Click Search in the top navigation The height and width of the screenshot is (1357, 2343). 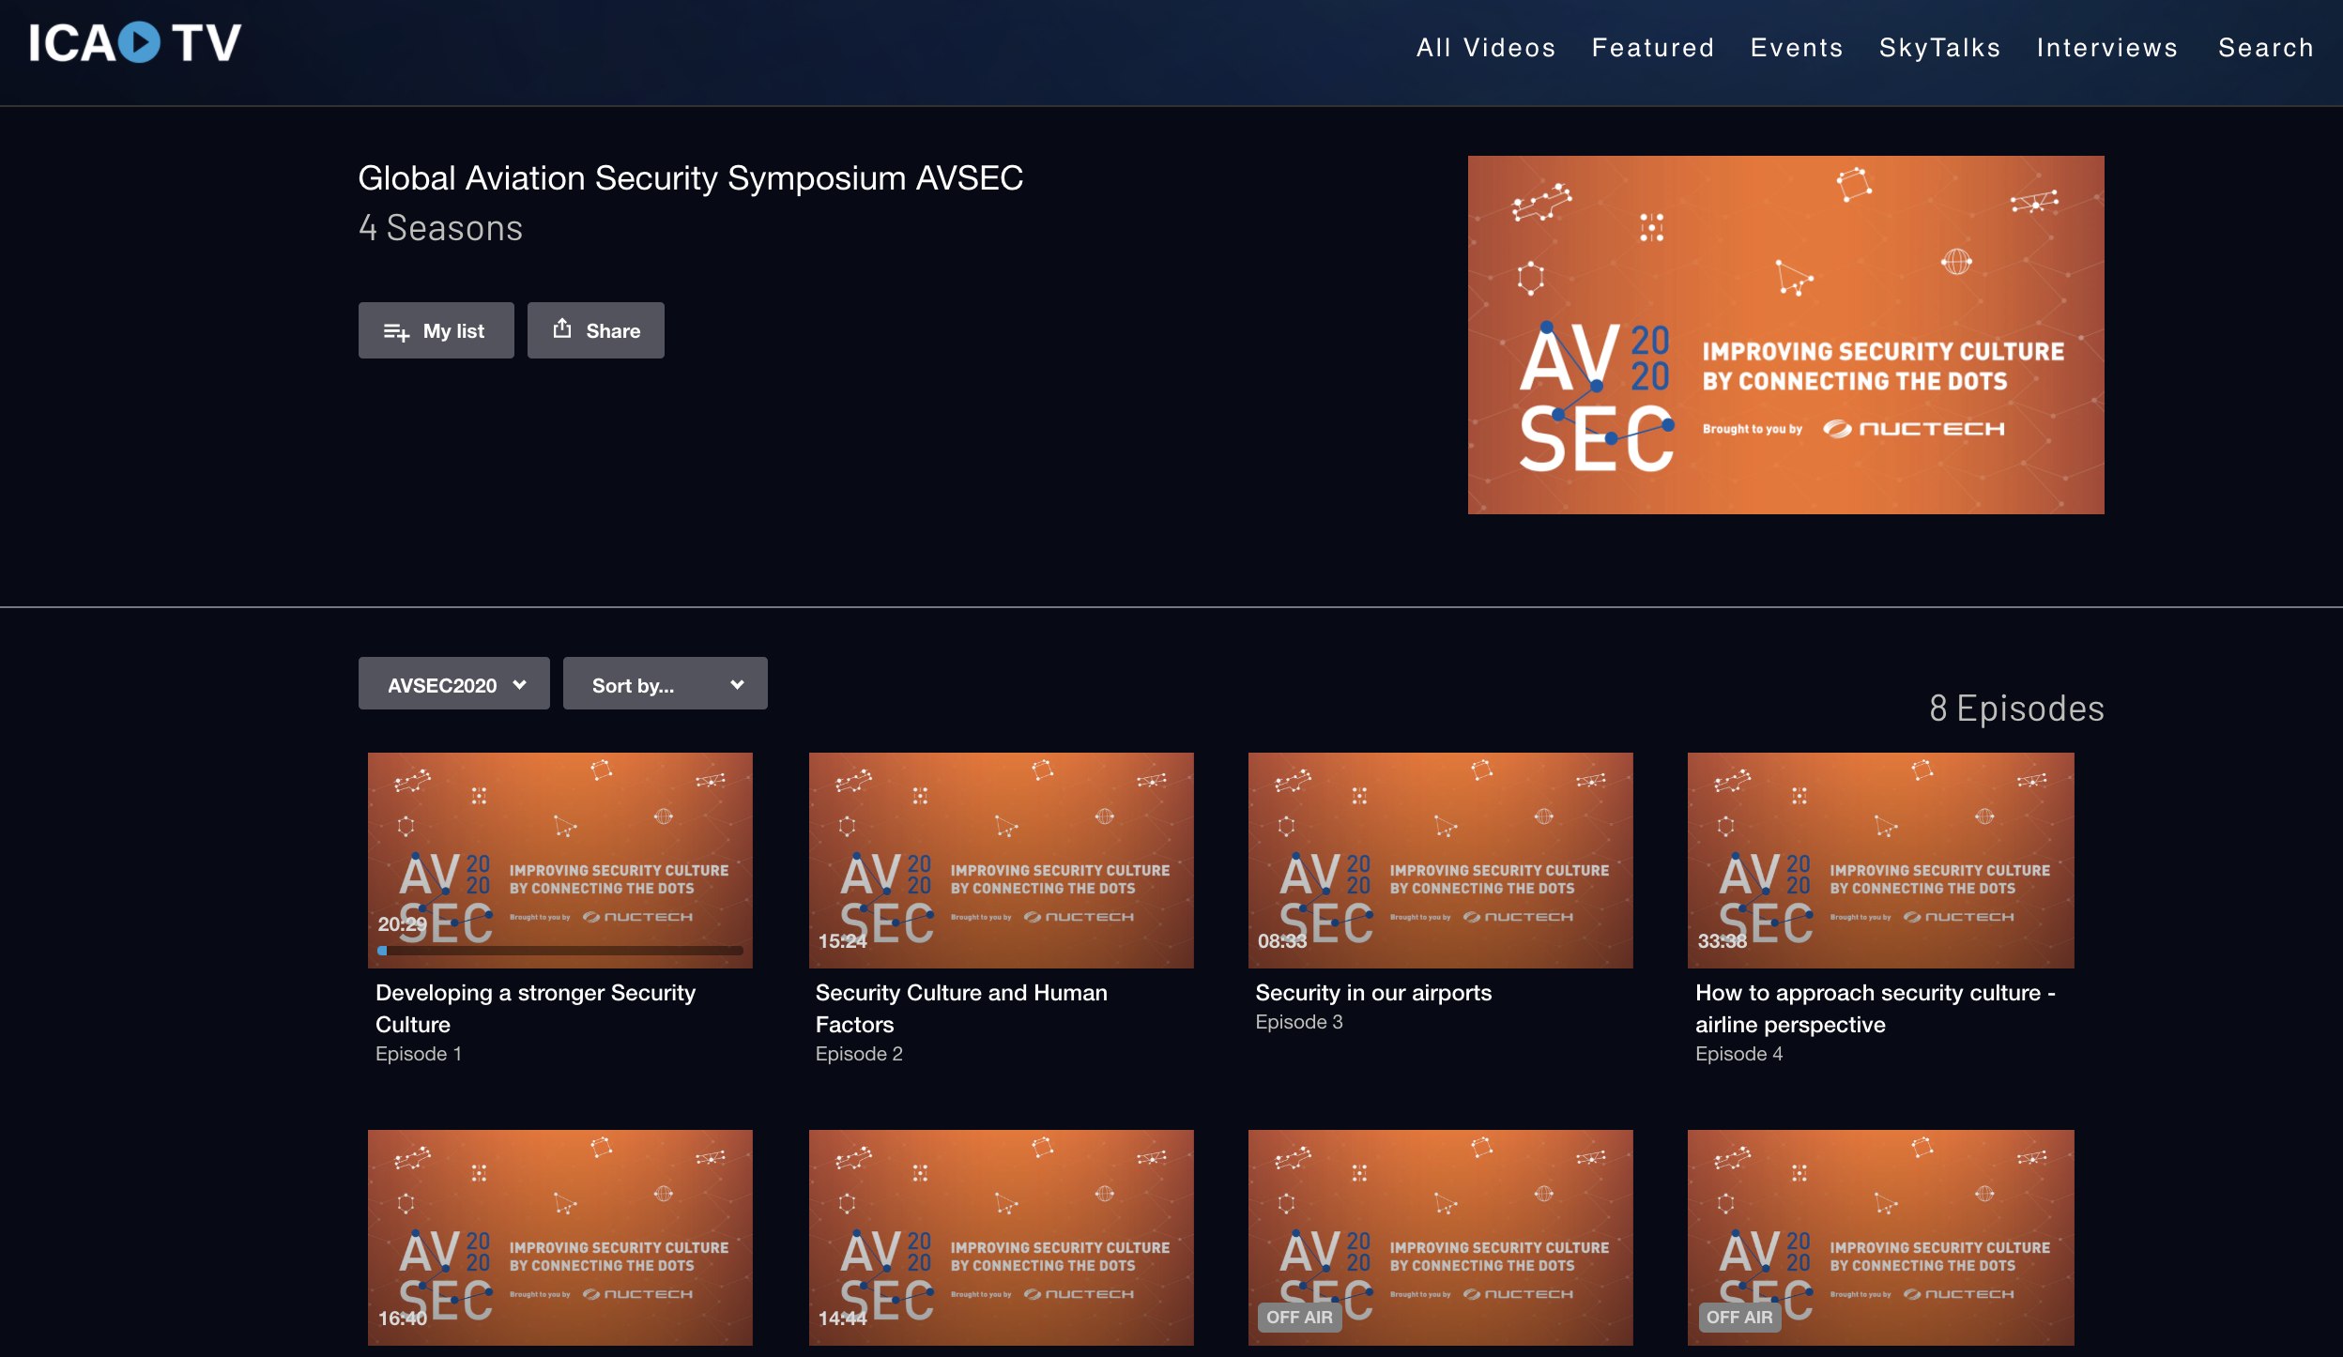point(2265,48)
